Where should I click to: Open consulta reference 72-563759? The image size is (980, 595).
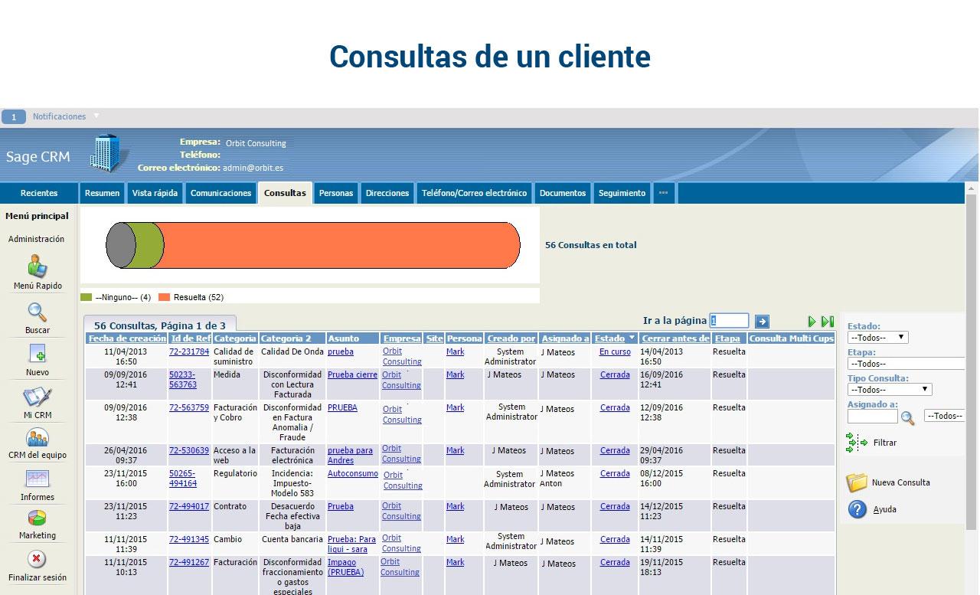189,408
